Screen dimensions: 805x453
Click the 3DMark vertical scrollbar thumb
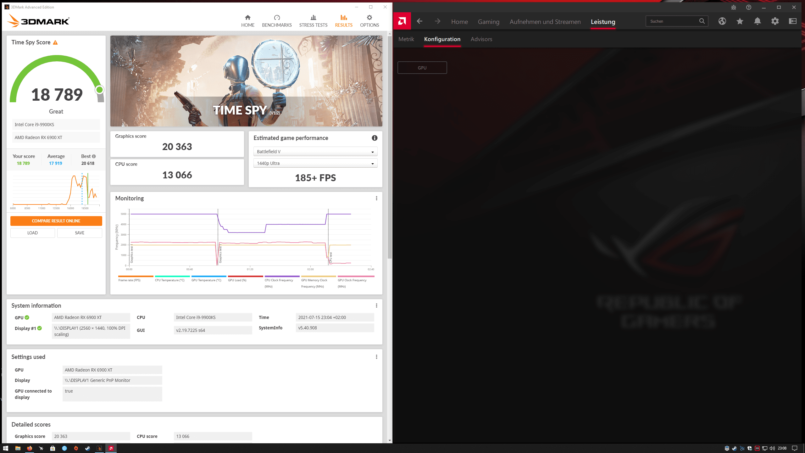point(390,148)
